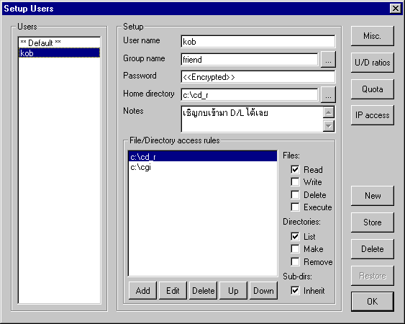
Task: Open group name browse button
Action: (328, 60)
